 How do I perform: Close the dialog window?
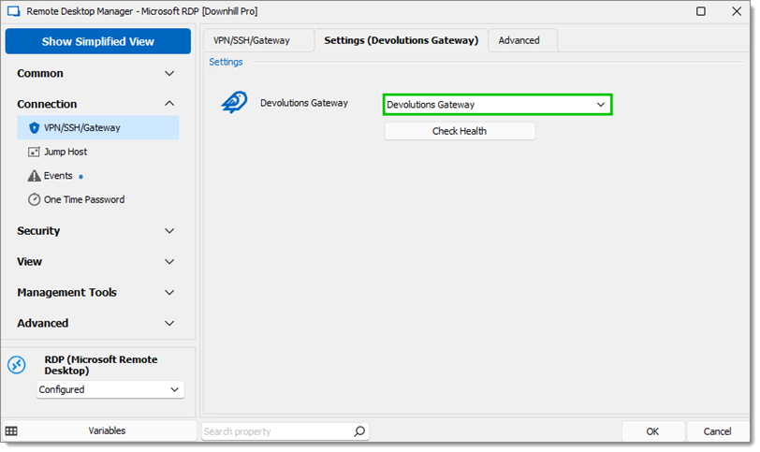tap(737, 11)
